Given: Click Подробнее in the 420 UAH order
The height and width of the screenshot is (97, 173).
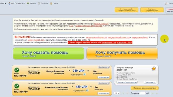Looking at the screenshot, I should click(104, 93).
